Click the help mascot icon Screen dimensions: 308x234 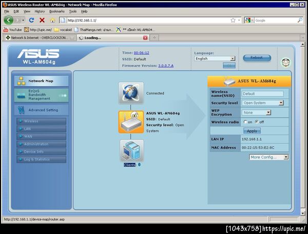[x=286, y=62]
